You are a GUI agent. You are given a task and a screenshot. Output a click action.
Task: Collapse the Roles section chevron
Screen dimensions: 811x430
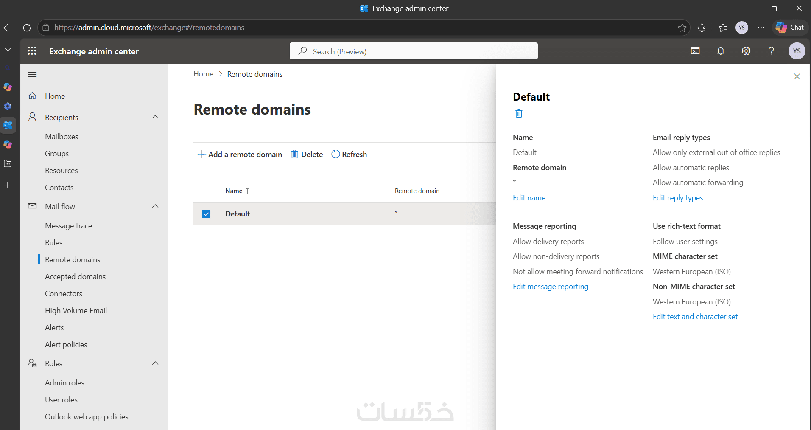[155, 363]
